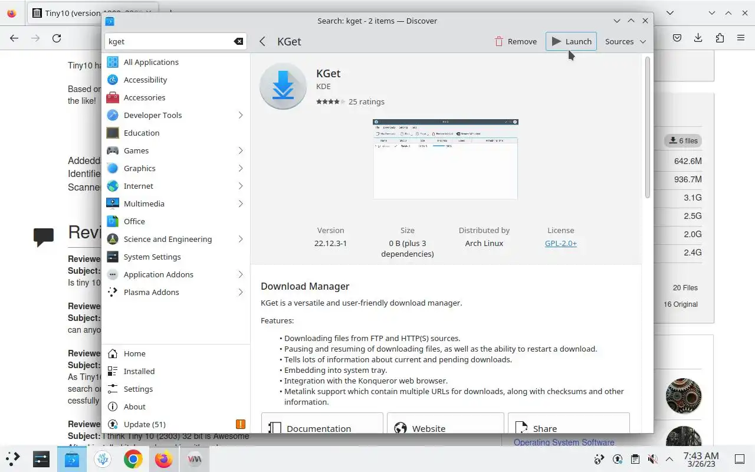Expand the Multimedia subcategories arrow
Image resolution: width=755 pixels, height=472 pixels.
pos(241,204)
